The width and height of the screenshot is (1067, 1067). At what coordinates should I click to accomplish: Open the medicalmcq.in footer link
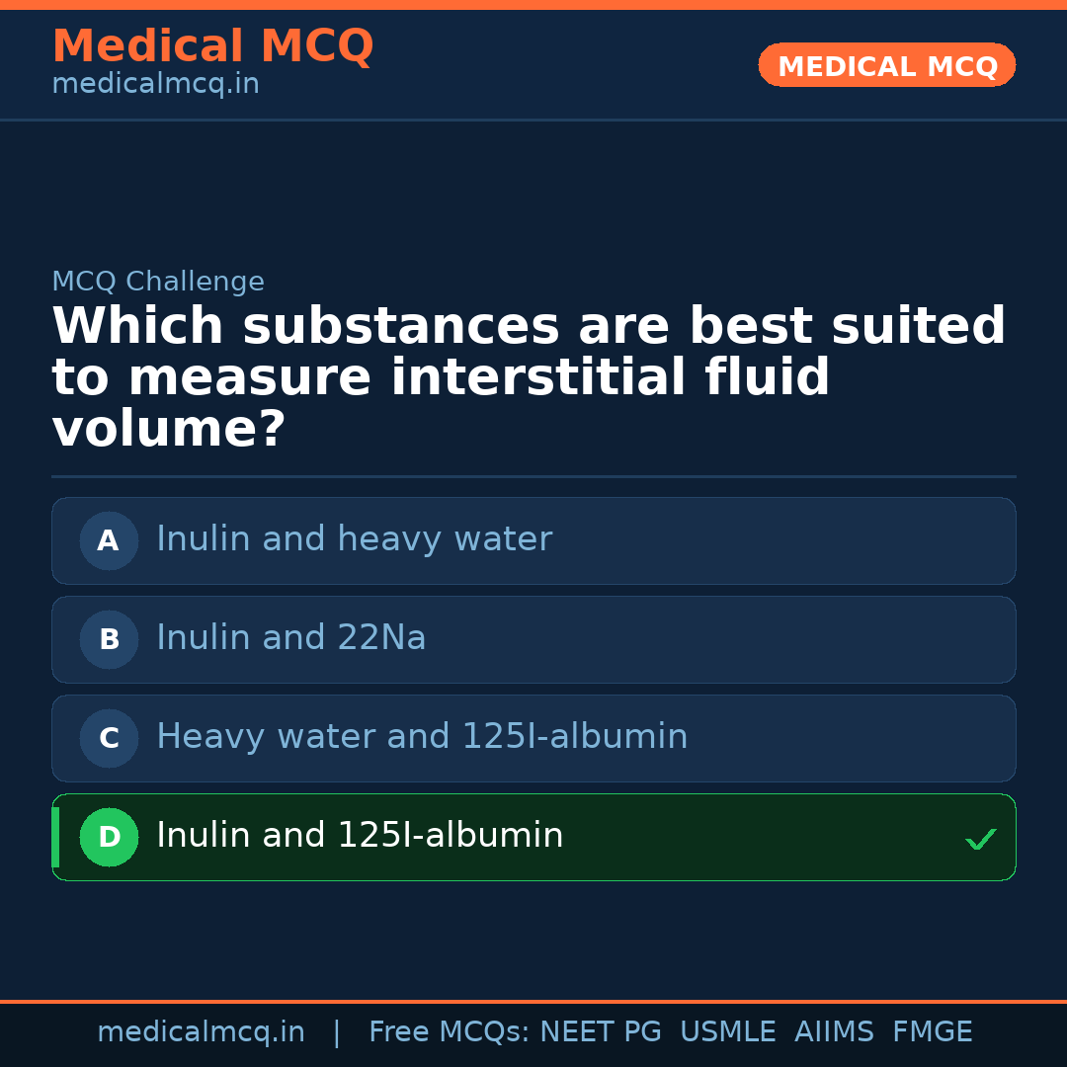(x=201, y=1032)
